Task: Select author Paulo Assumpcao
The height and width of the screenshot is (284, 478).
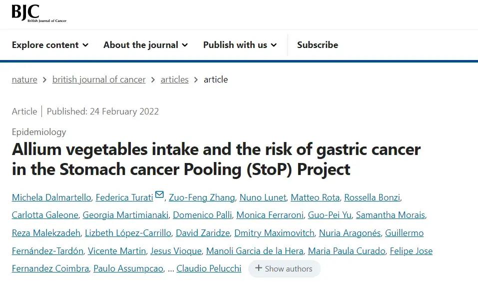Action: click(128, 268)
